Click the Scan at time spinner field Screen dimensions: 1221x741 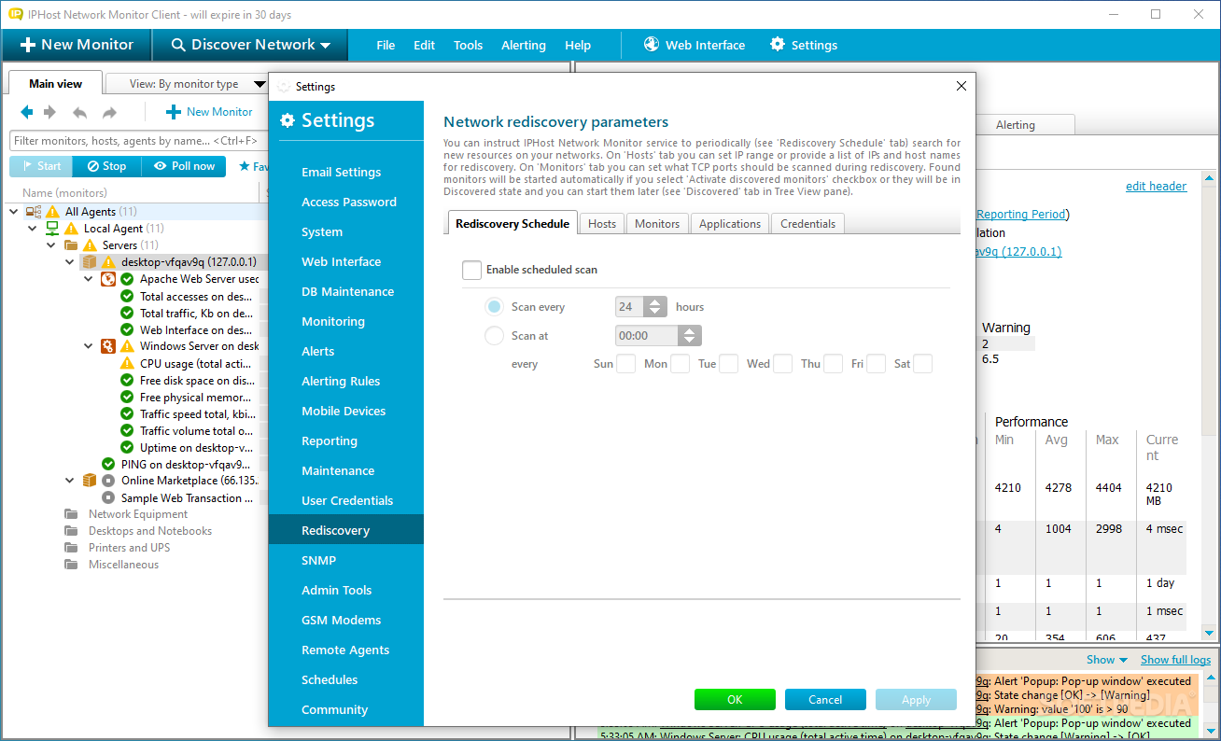click(x=658, y=335)
